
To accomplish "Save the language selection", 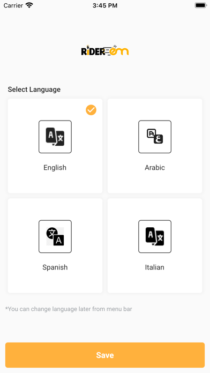I will (x=105, y=355).
